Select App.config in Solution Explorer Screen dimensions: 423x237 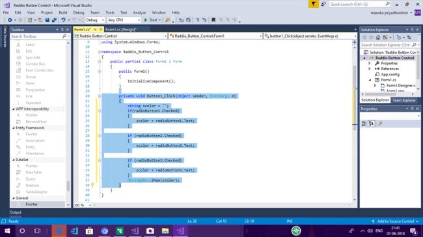pos(390,74)
